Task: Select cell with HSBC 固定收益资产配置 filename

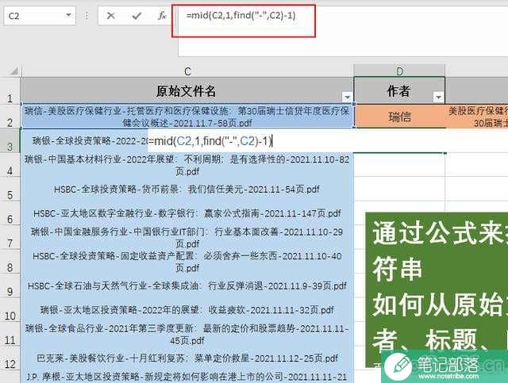Action: point(187,262)
